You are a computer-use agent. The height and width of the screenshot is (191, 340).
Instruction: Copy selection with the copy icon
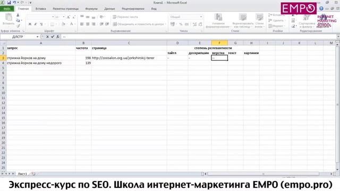pyautogui.click(x=18, y=20)
